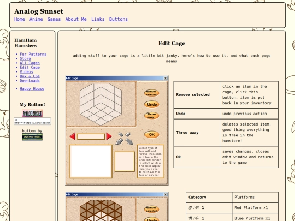Click the Analog Sunset site title

coord(39,11)
